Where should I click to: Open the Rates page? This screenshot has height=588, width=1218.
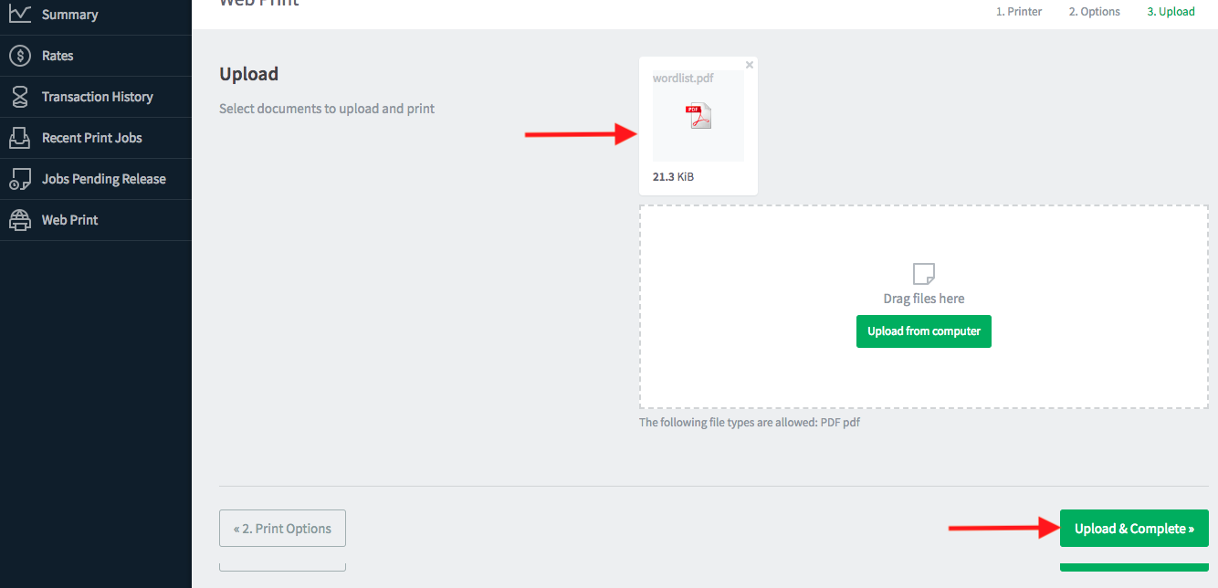coord(58,56)
